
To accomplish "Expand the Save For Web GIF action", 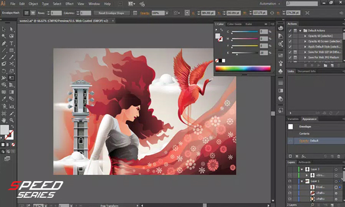I will click(305, 52).
